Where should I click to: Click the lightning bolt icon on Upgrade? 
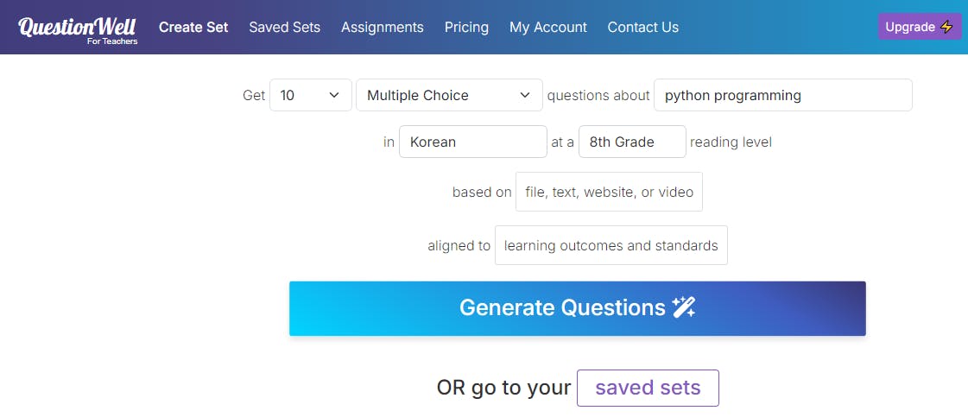point(946,27)
